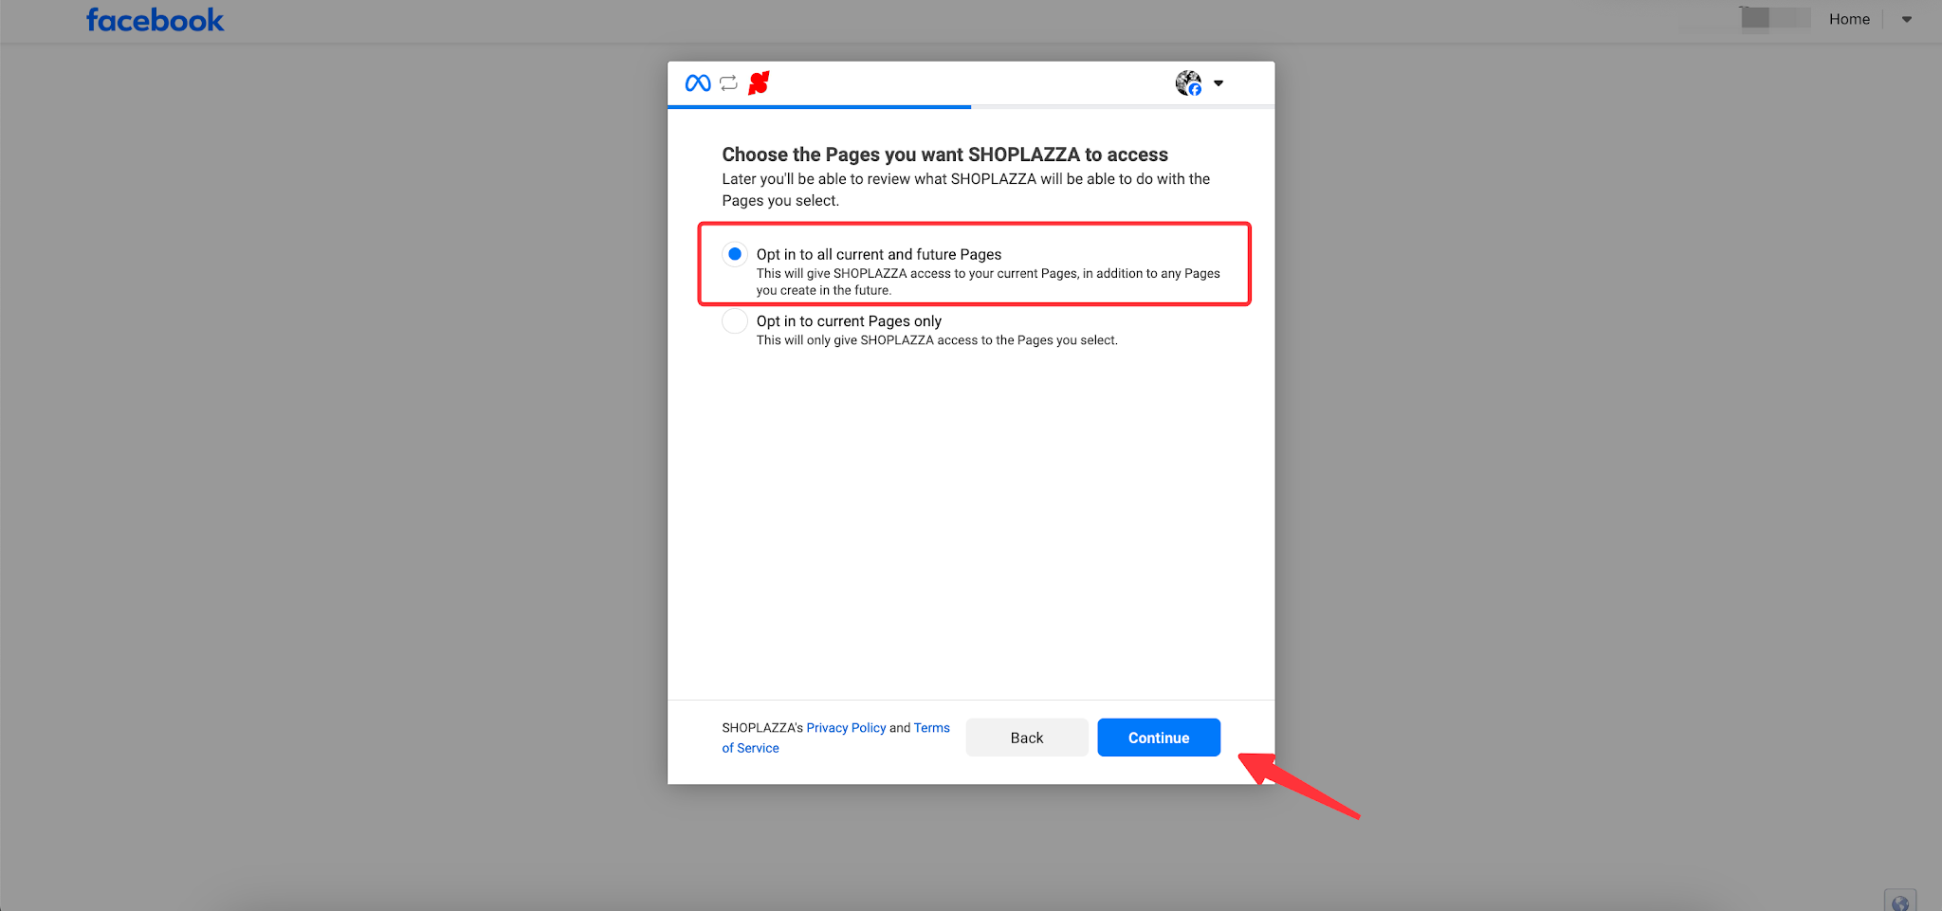Select the current Pages only radio button
This screenshot has height=911, width=1942.
(735, 321)
